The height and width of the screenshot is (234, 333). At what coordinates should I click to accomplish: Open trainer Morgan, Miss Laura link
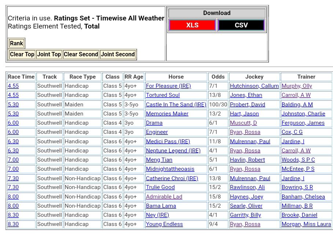(x=306, y=224)
